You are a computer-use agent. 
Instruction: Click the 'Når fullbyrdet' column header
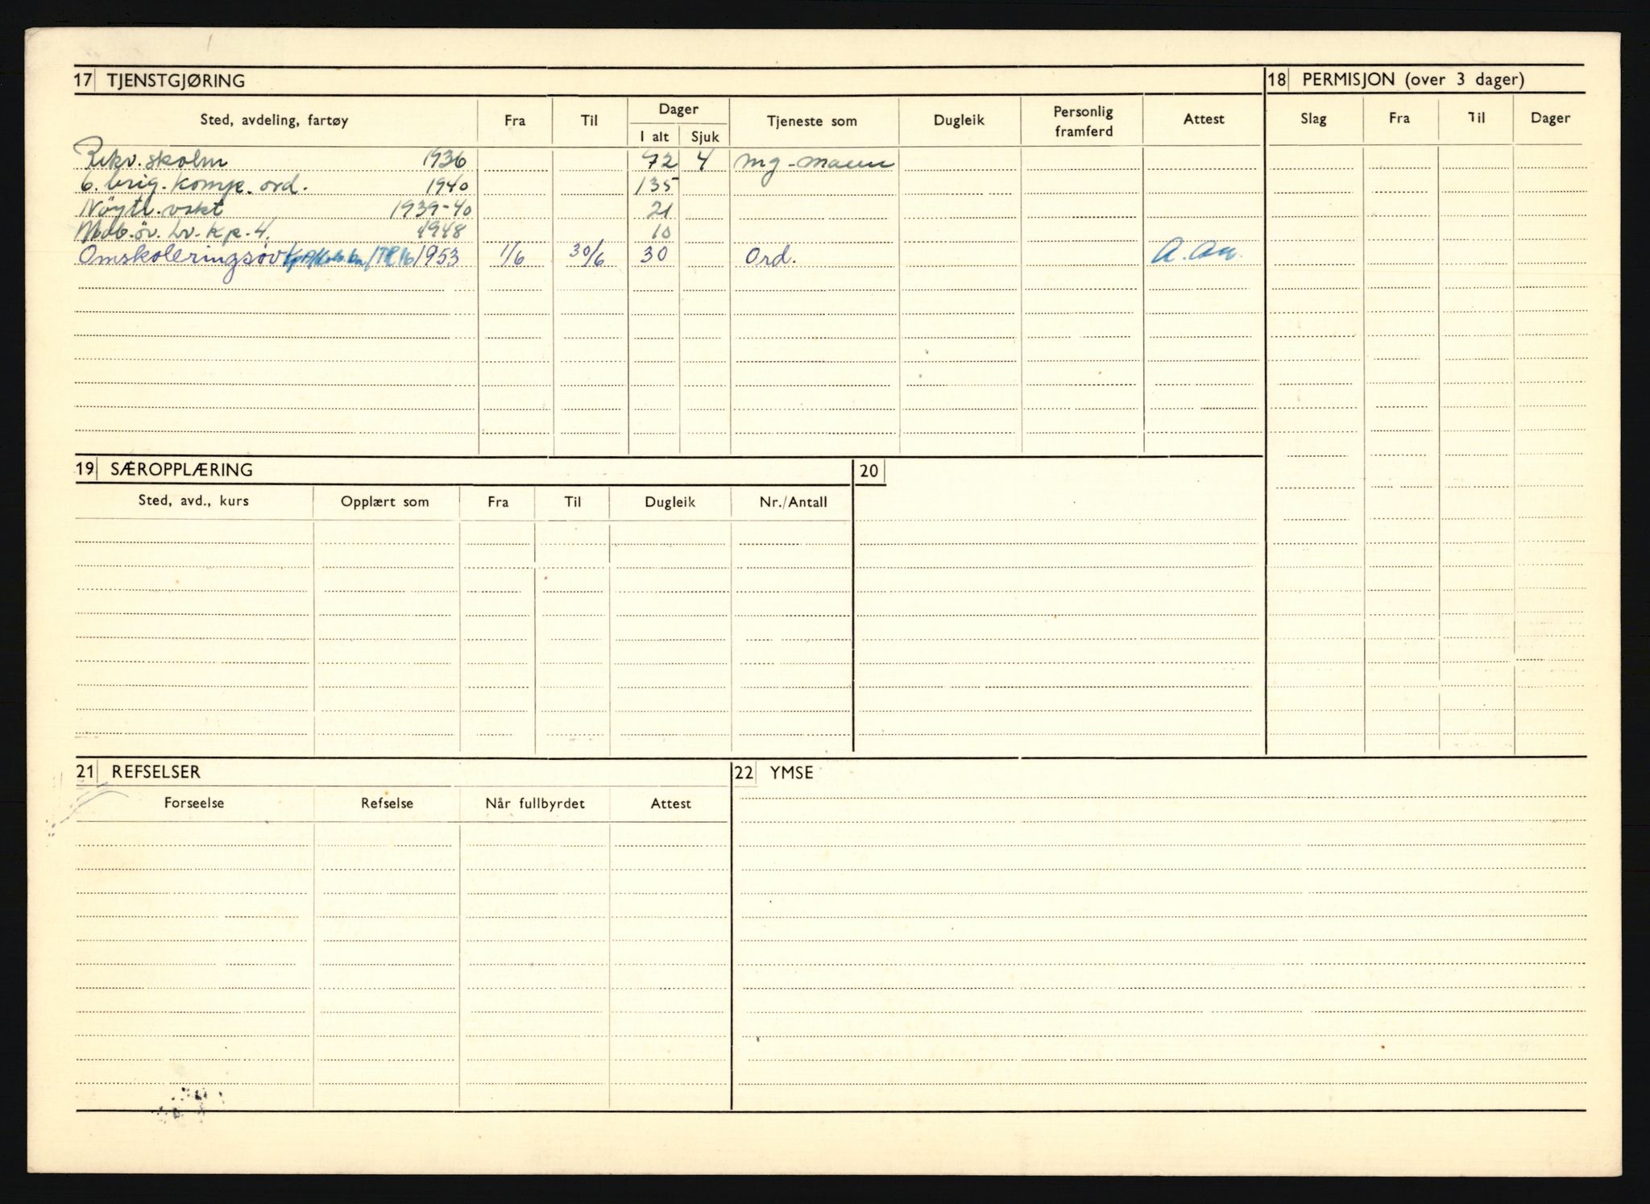click(x=535, y=803)
